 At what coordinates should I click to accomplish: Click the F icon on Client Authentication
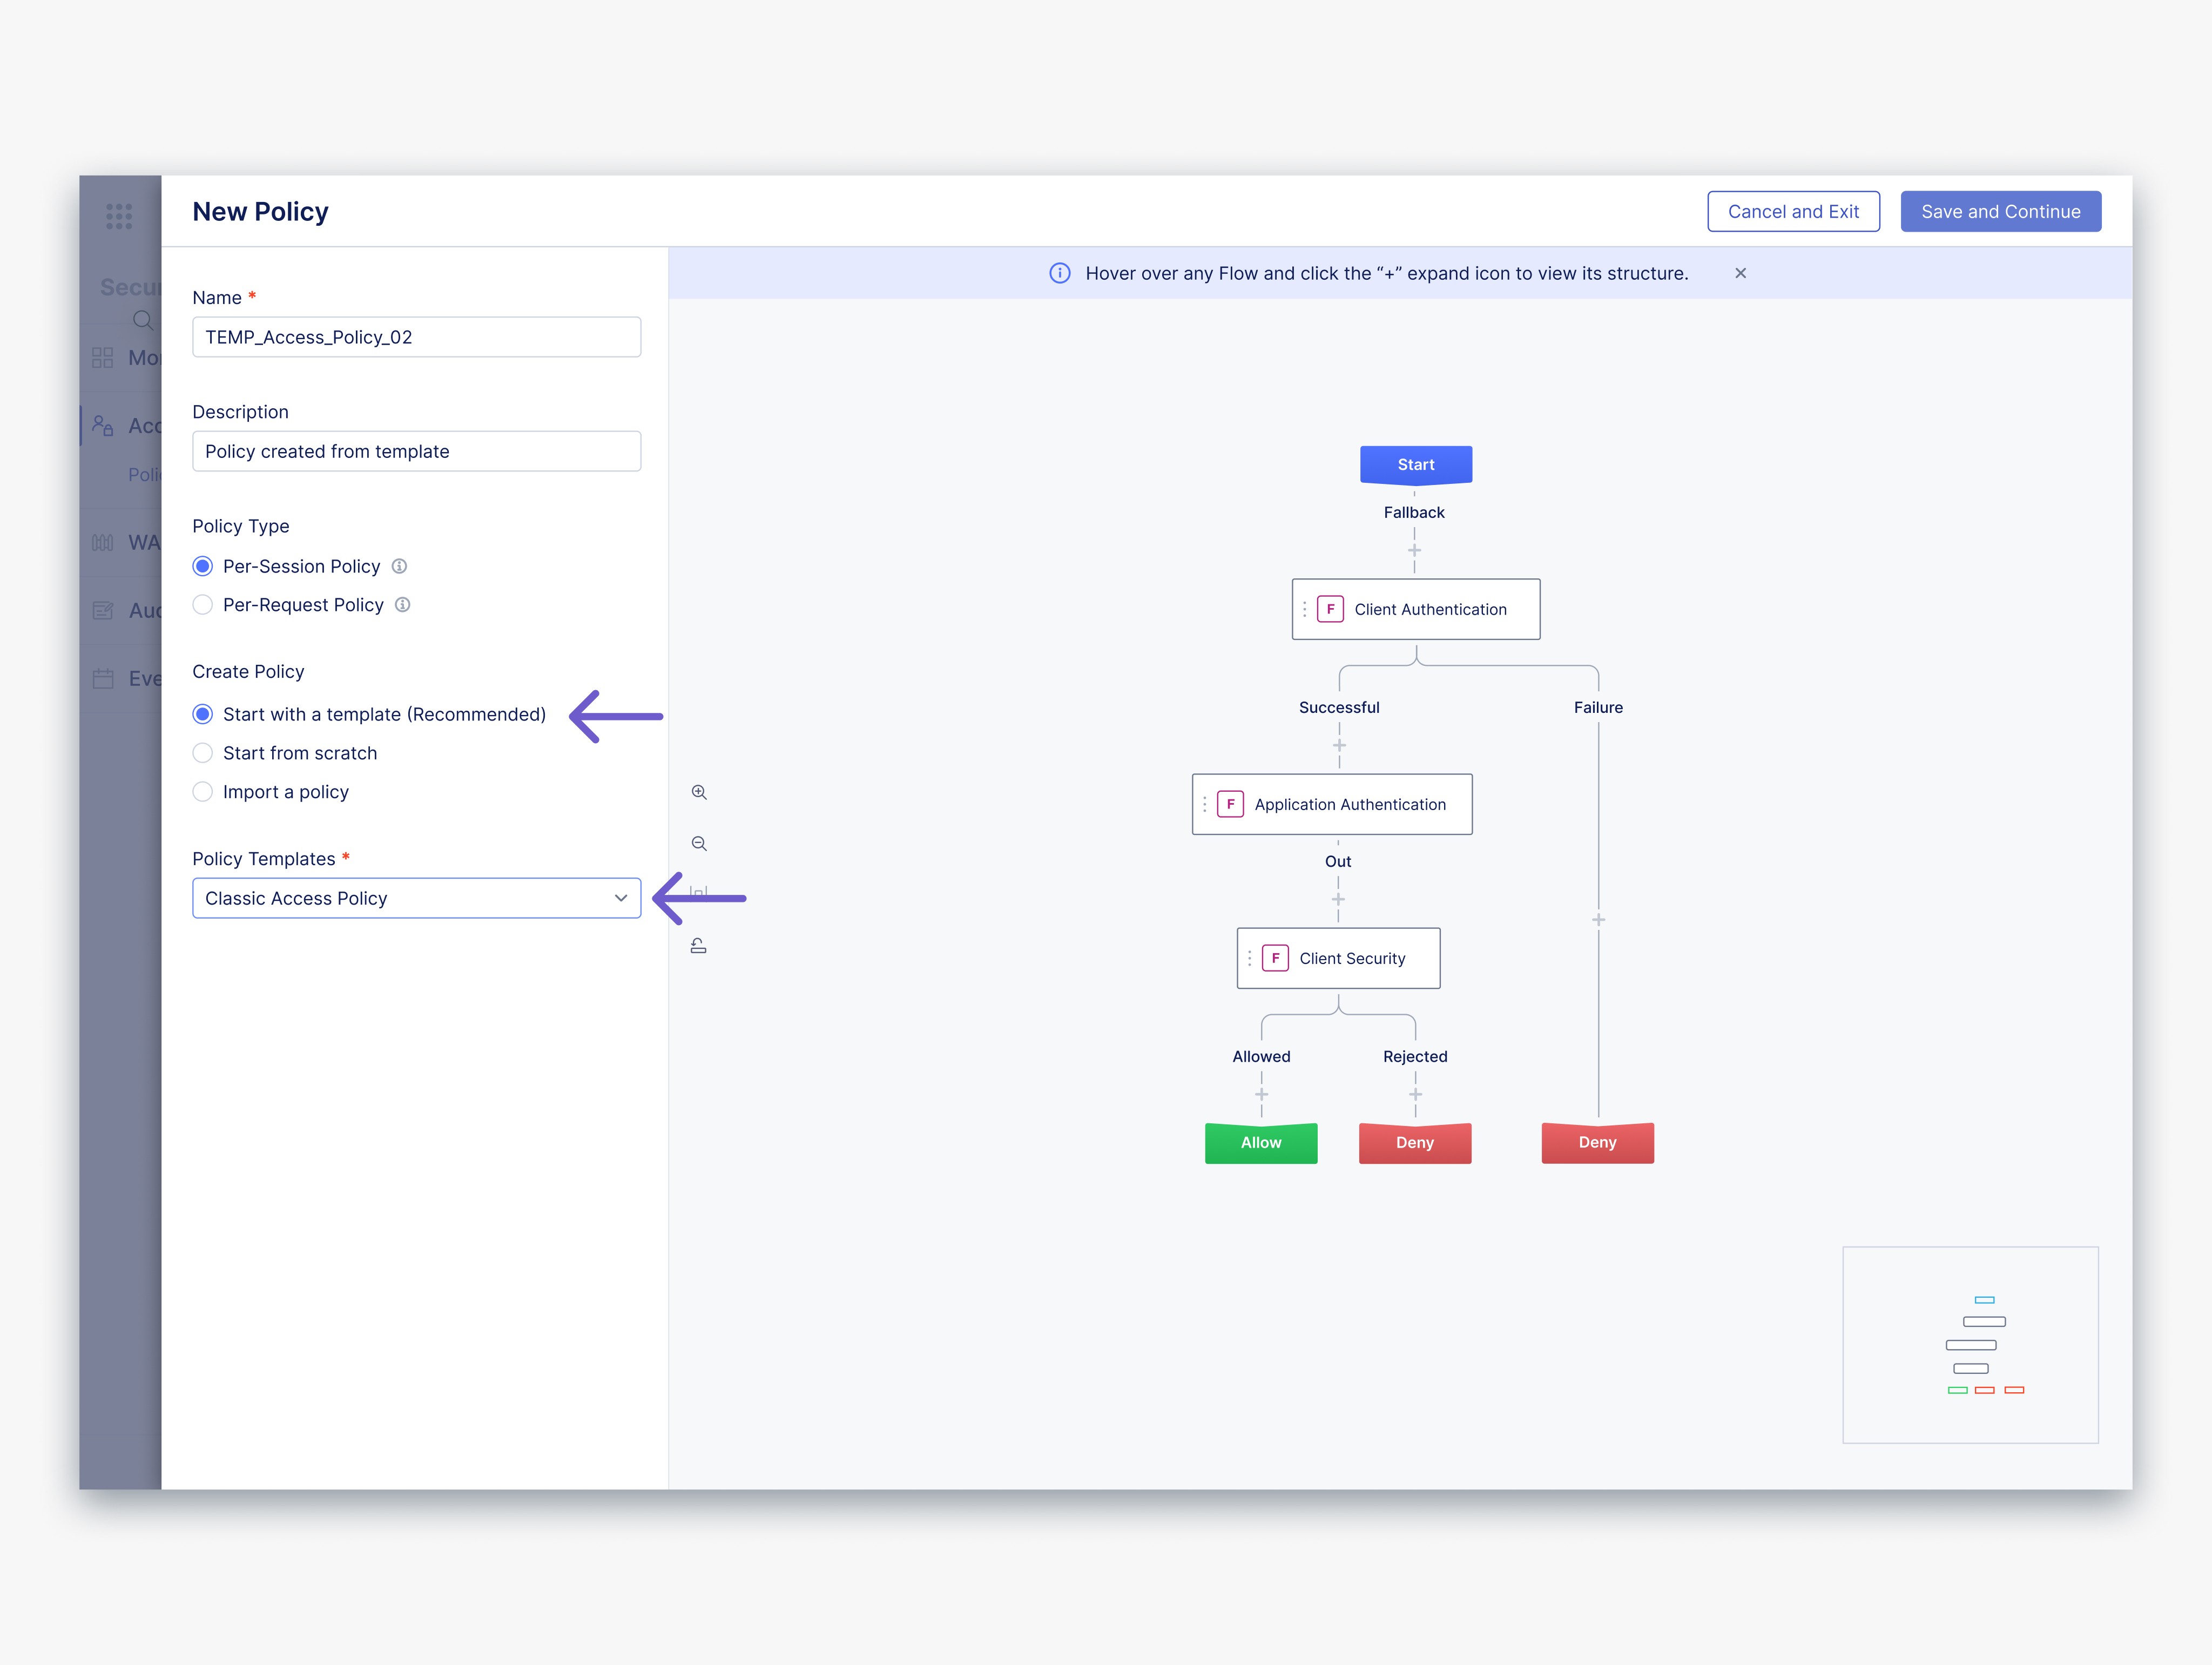[x=1330, y=609]
